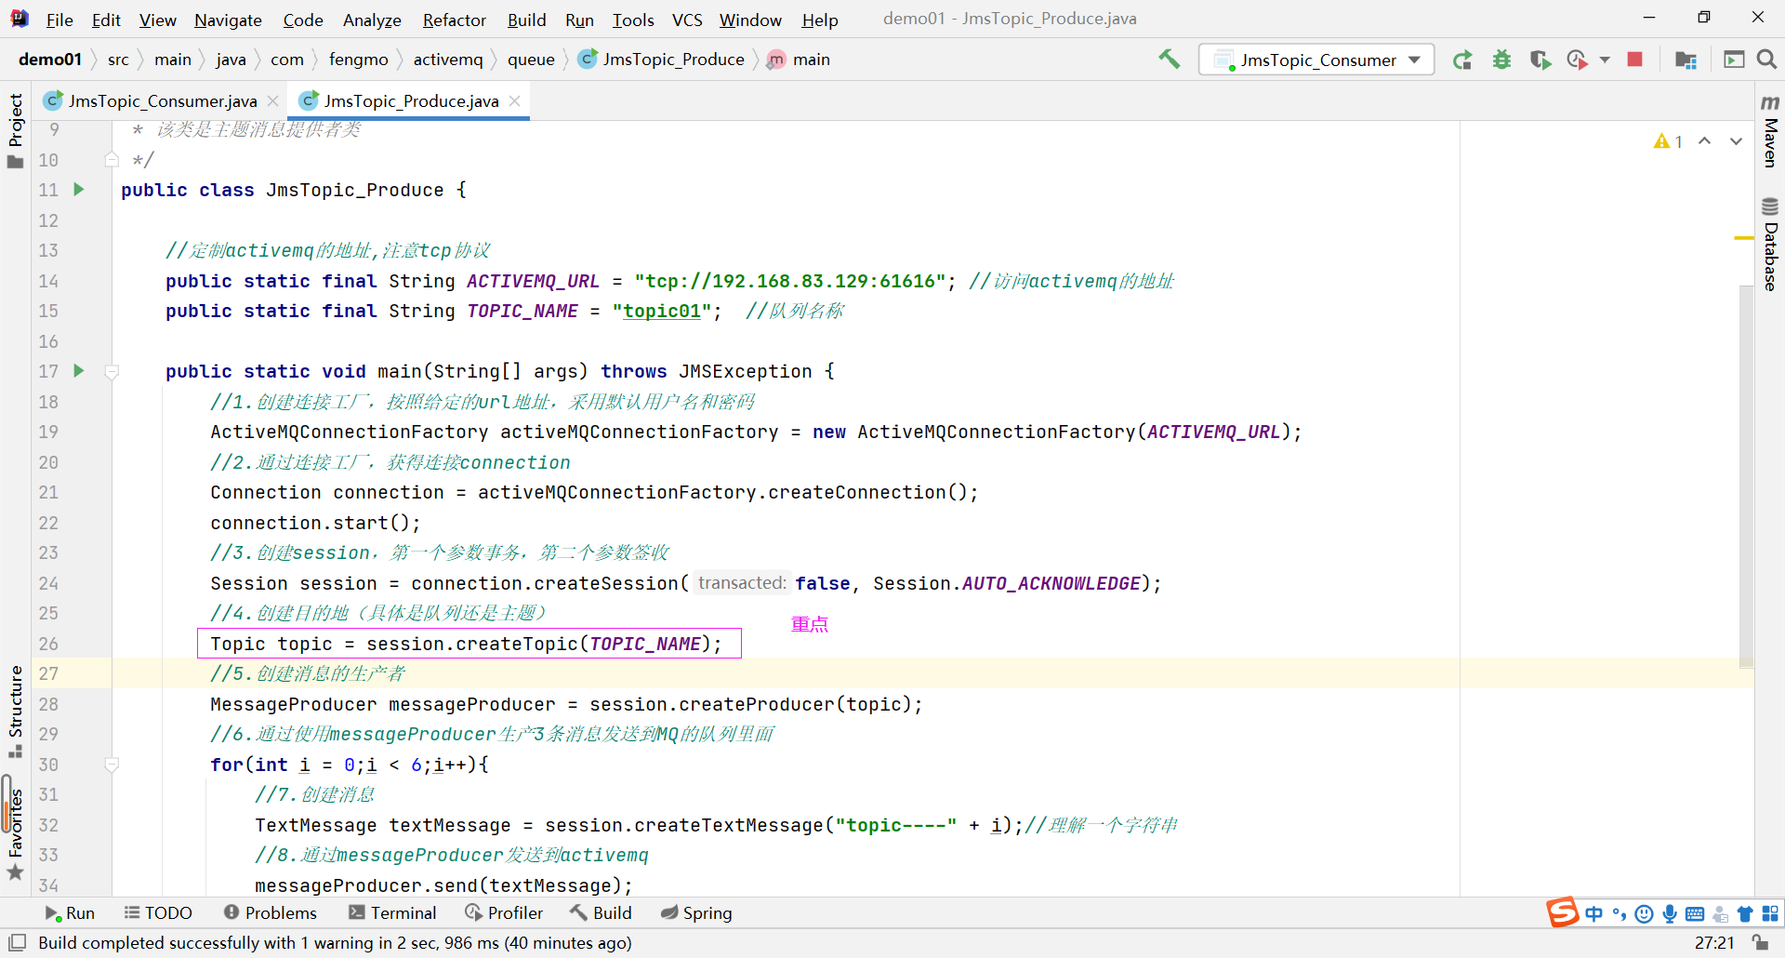Click the read-only lock icon in status bar
This screenshot has width=1785, height=958.
point(1760,943)
